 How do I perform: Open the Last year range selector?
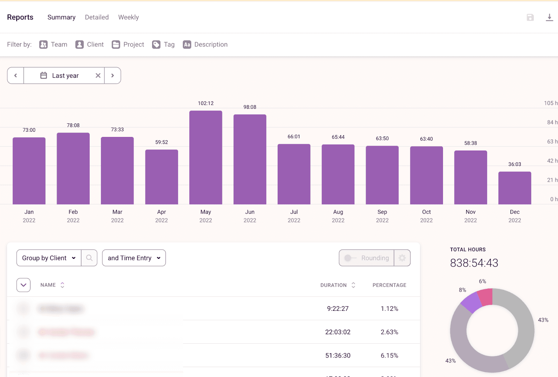pyautogui.click(x=64, y=76)
